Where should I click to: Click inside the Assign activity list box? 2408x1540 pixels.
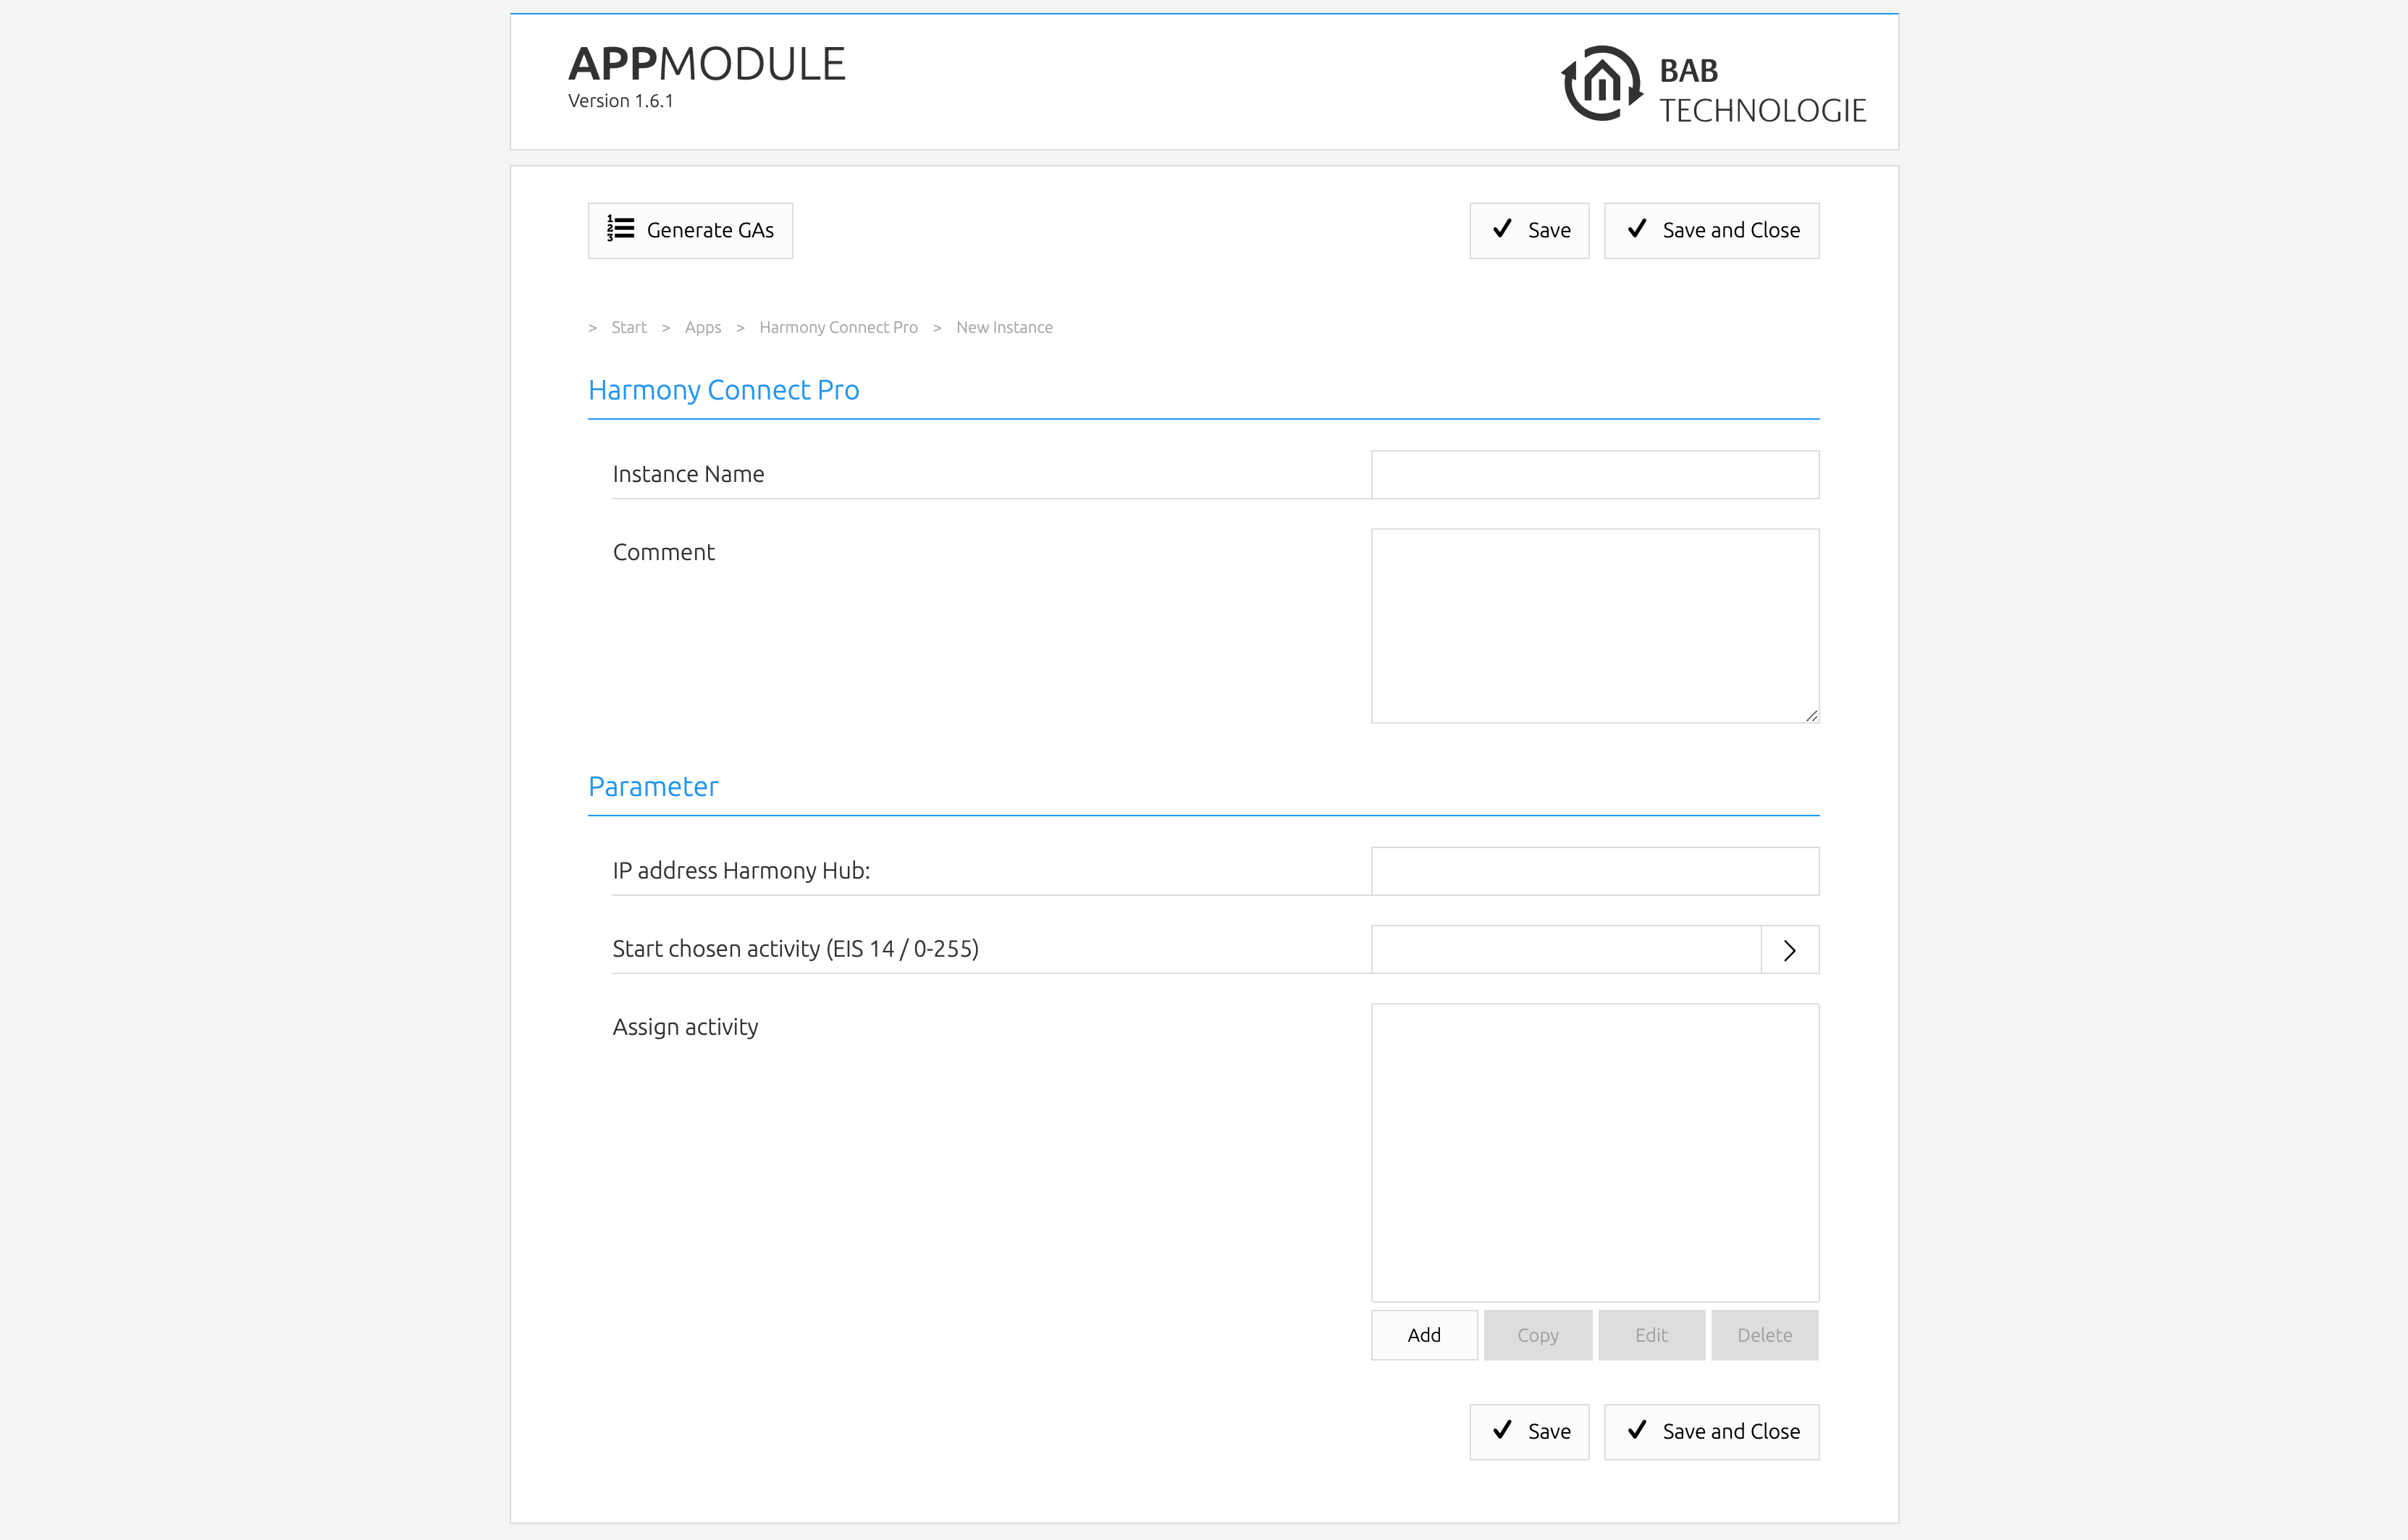tap(1594, 1152)
